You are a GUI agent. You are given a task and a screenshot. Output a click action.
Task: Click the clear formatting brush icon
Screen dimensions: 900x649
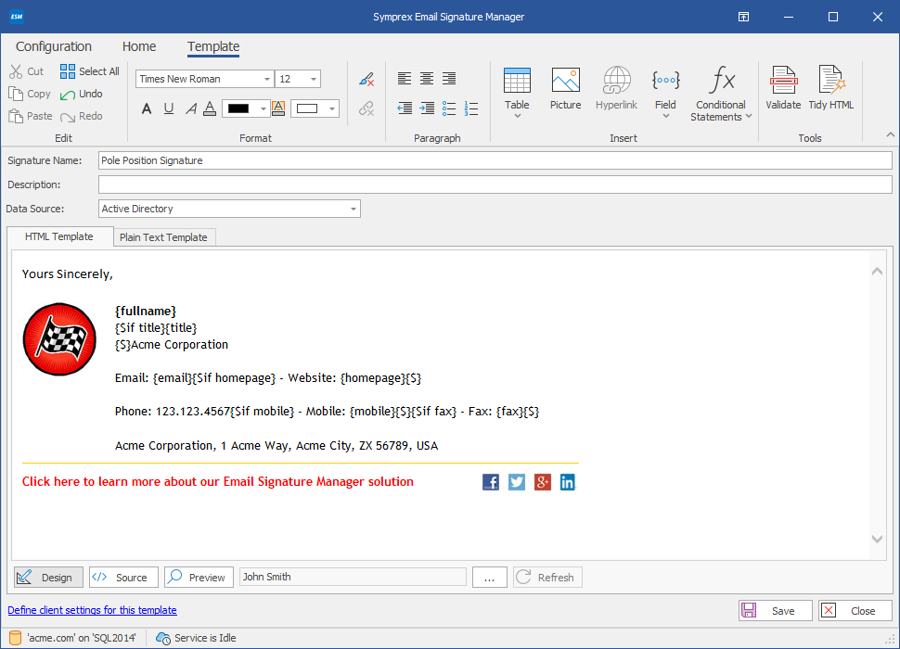click(x=366, y=79)
